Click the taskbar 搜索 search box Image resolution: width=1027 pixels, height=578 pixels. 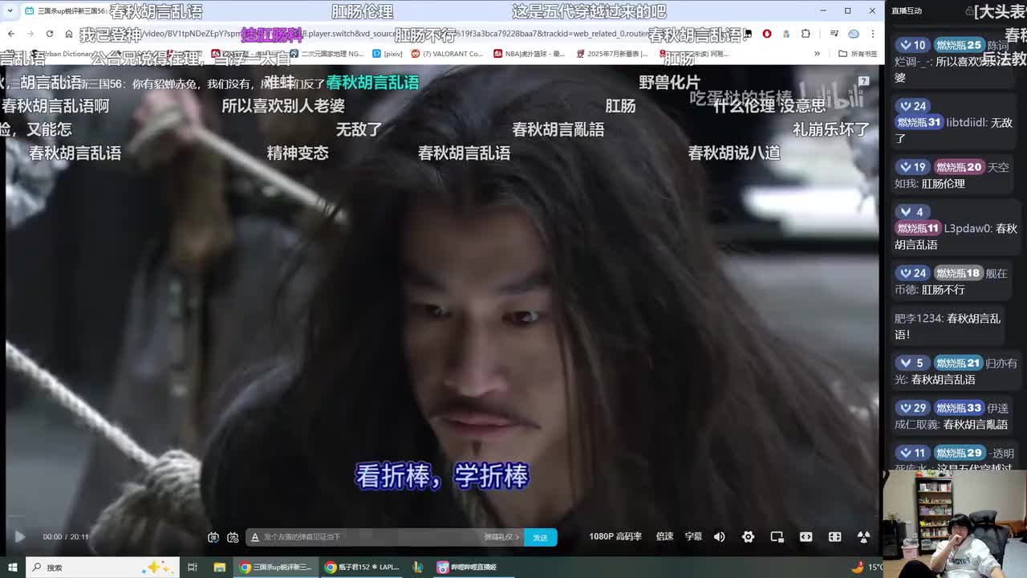pyautogui.click(x=103, y=567)
